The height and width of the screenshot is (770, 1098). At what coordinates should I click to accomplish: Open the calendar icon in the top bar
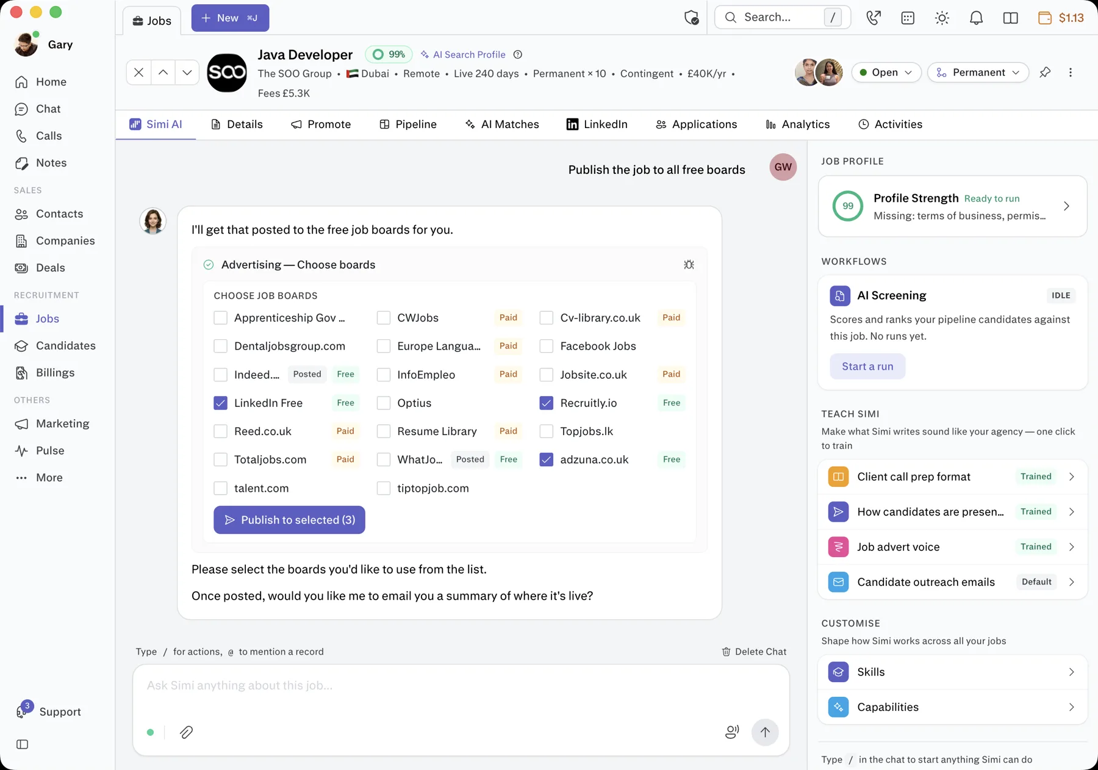tap(908, 18)
